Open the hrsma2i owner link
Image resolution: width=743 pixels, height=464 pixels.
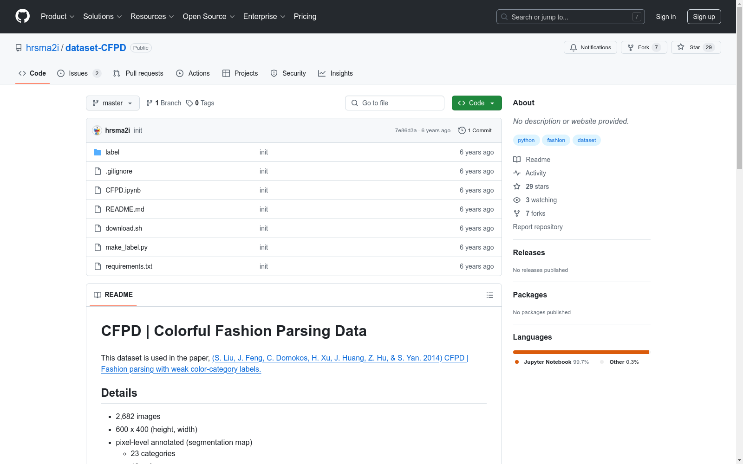coord(42,48)
